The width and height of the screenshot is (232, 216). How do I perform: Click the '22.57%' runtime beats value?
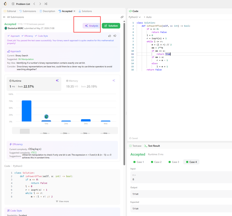[x=29, y=86]
